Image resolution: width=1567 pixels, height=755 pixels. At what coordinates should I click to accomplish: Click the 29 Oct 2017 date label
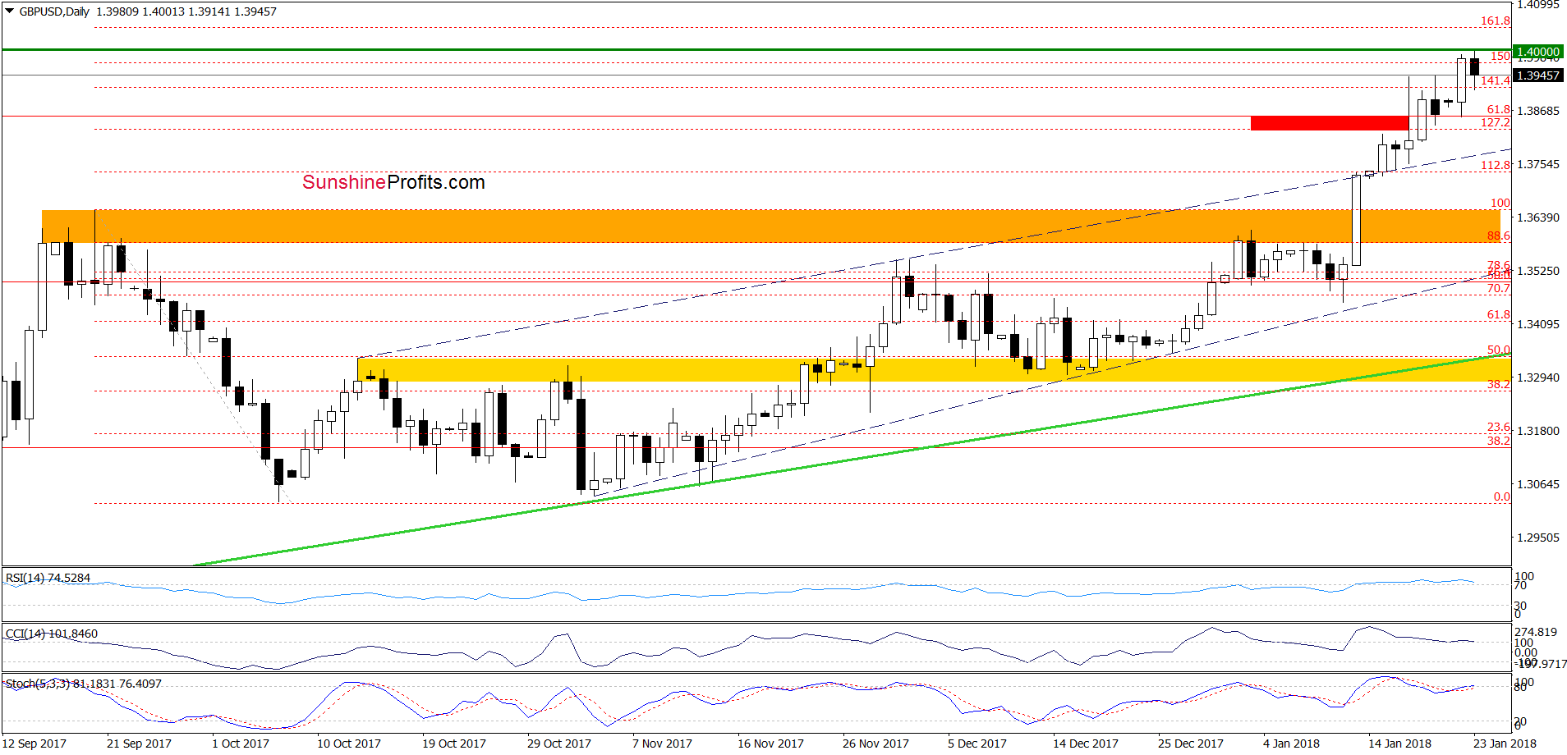click(559, 744)
